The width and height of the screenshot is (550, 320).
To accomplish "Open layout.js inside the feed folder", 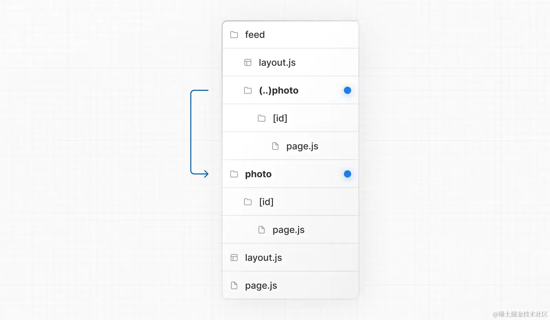I will 290,63.
